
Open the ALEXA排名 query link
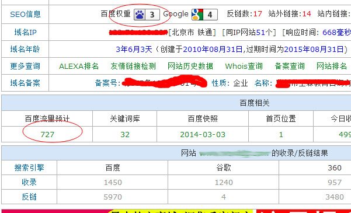coord(79,66)
